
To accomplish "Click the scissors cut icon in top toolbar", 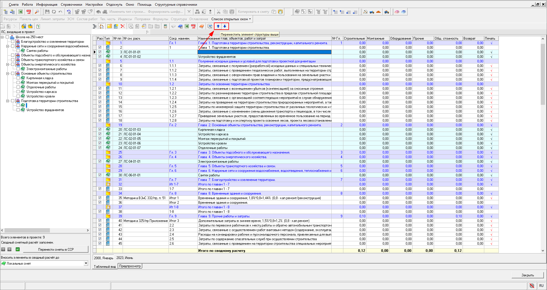I will pyautogui.click(x=218, y=12).
